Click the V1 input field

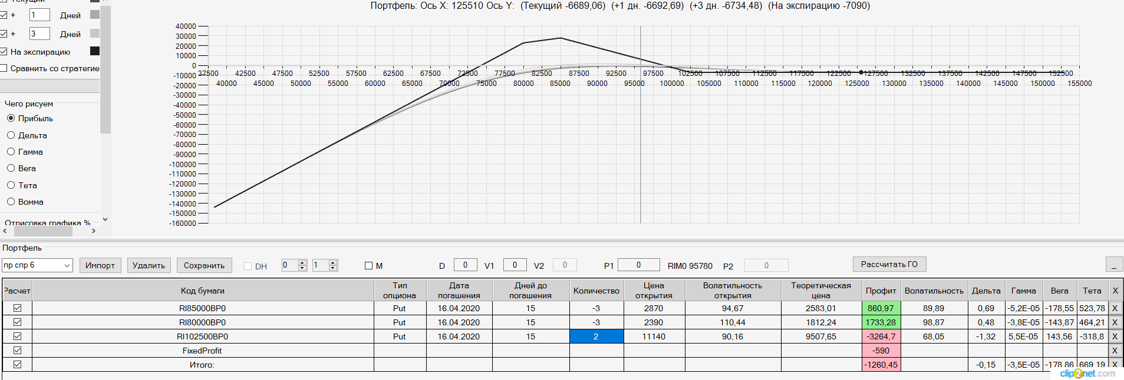tap(515, 265)
